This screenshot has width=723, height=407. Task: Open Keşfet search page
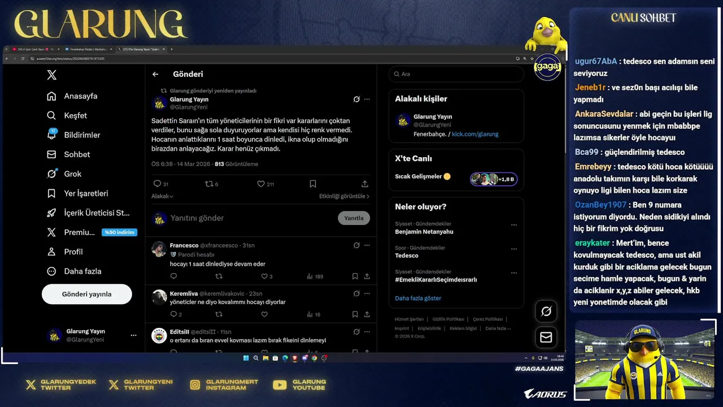tap(67, 115)
